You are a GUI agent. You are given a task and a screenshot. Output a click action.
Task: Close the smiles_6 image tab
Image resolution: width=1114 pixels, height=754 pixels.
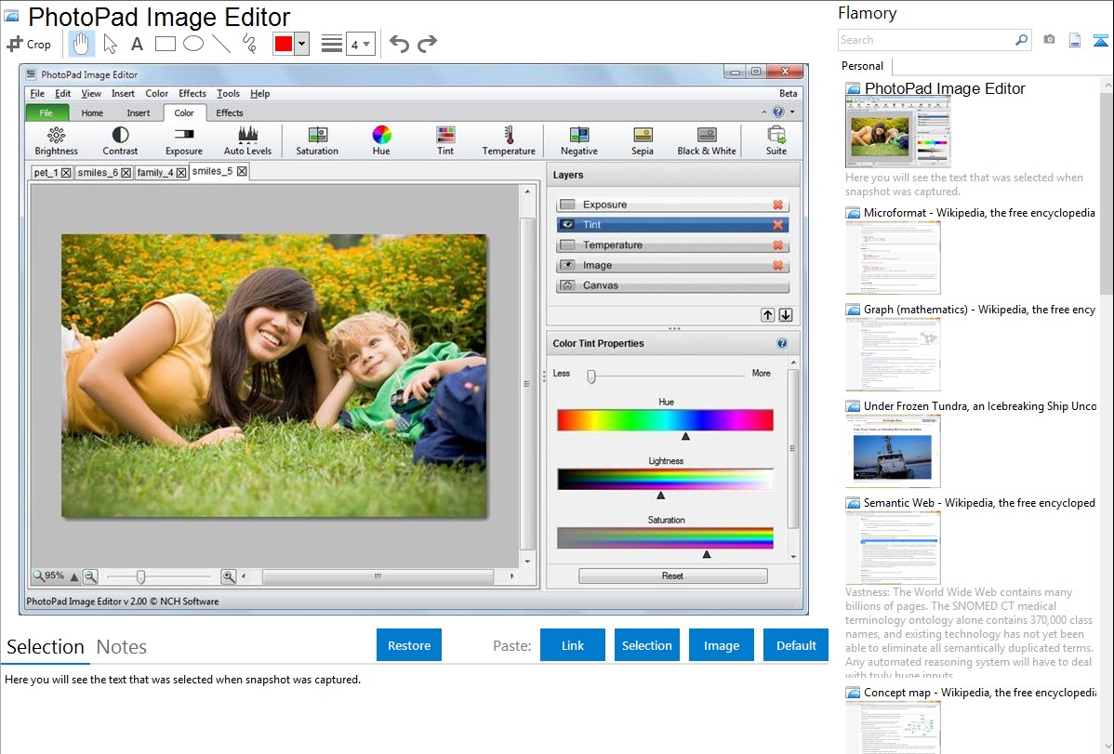pos(126,173)
